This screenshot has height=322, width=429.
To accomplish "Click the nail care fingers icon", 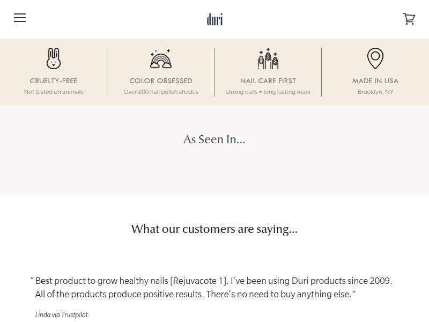I will coord(268,58).
